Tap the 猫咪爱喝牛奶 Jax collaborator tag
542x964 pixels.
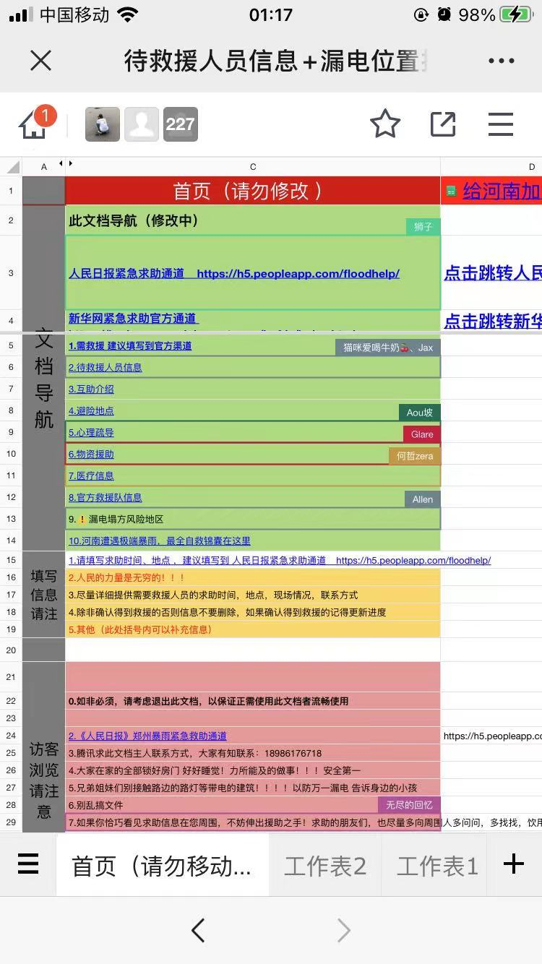tap(387, 348)
